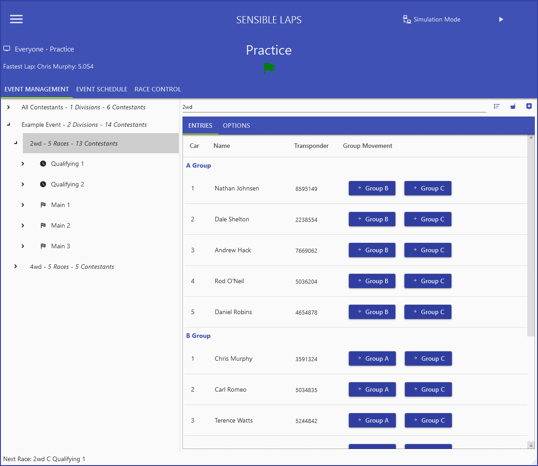
Task: Click the 2wd division name field
Action: 334,107
